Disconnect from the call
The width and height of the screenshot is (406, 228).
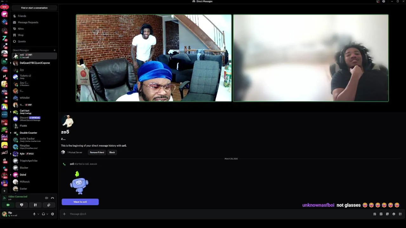click(52, 198)
